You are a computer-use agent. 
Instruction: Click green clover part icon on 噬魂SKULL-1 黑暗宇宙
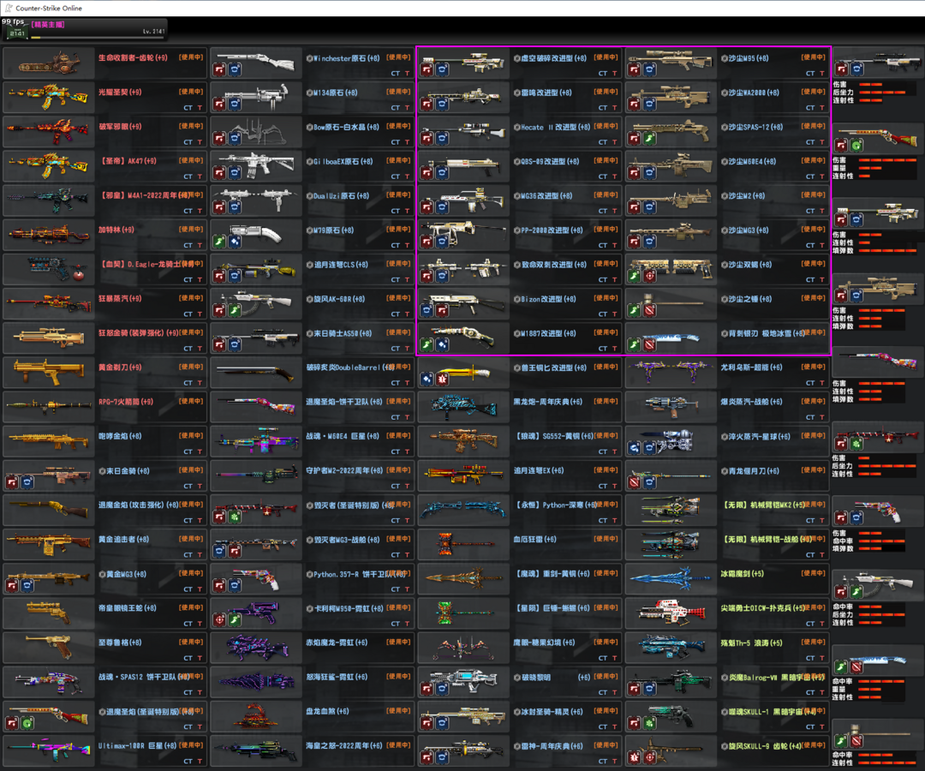click(649, 723)
